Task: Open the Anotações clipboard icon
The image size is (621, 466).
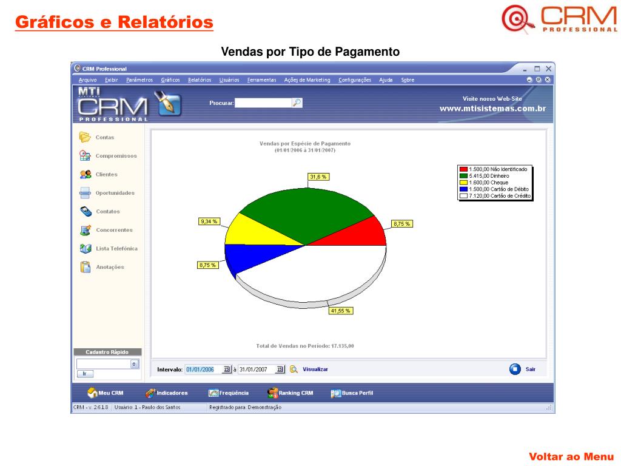Action: tap(85, 267)
